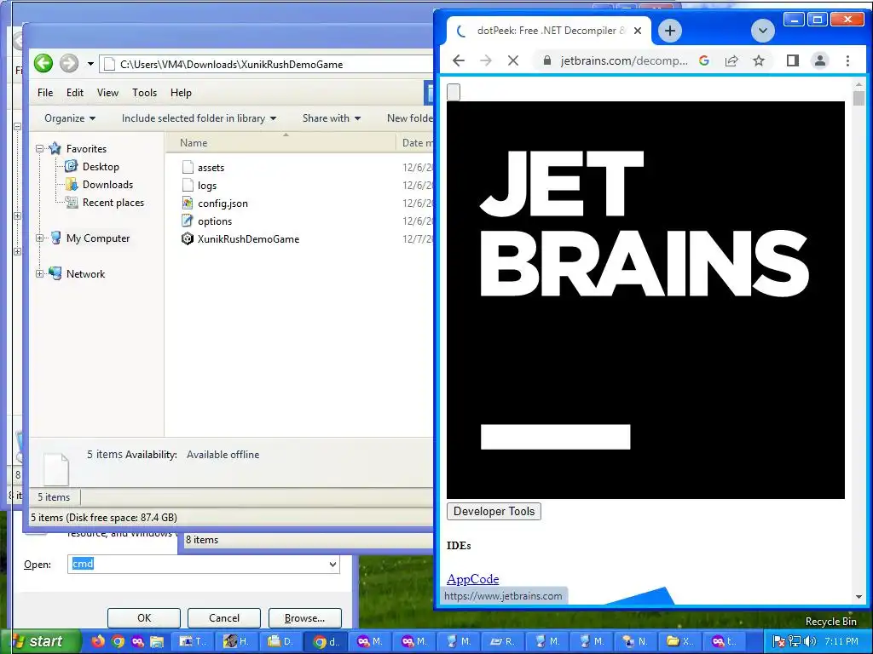
Task: Close the dotPeek browser tab
Action: (638, 31)
